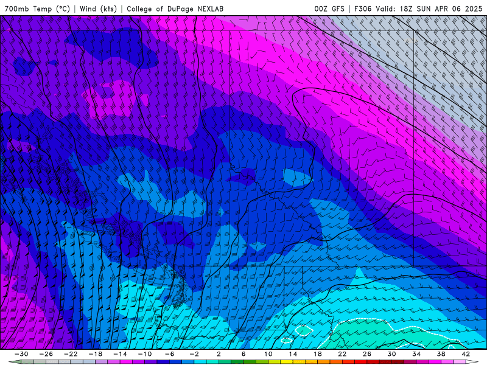Click the legend value 30 (positive)

point(391,354)
